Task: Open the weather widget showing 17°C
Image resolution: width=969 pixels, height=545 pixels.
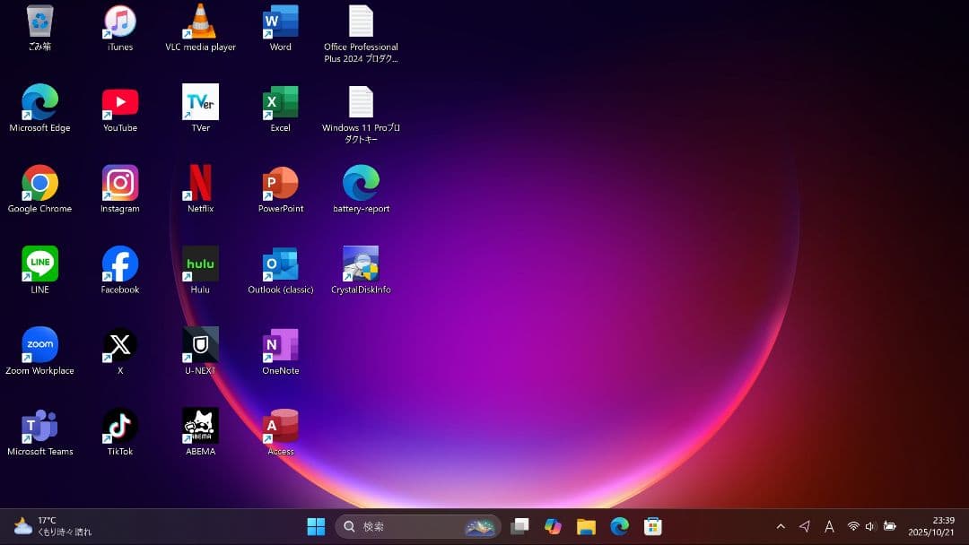Action: click(x=52, y=526)
